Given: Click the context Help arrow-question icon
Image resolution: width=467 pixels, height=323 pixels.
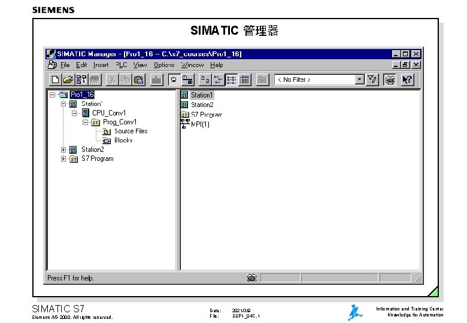Looking at the screenshot, I should [x=407, y=80].
